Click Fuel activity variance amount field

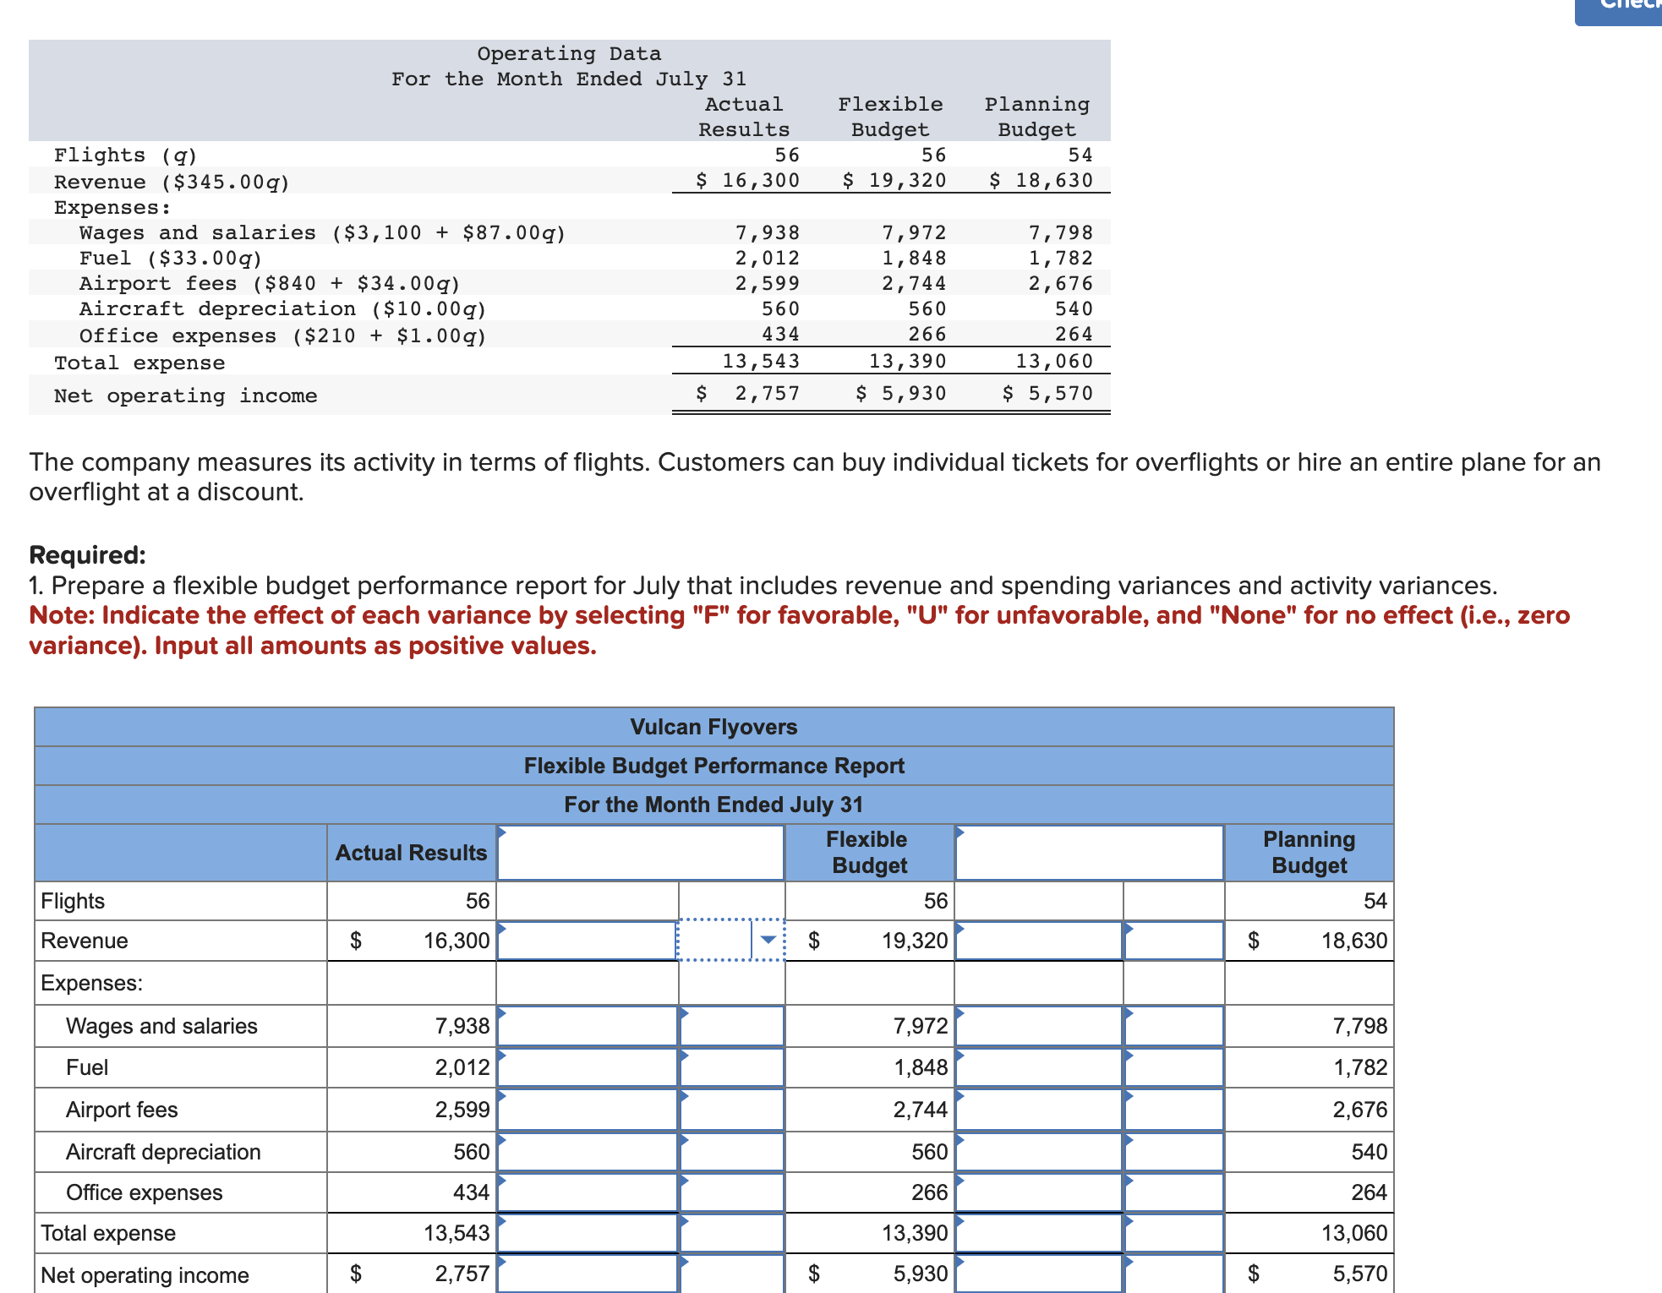click(1038, 1067)
